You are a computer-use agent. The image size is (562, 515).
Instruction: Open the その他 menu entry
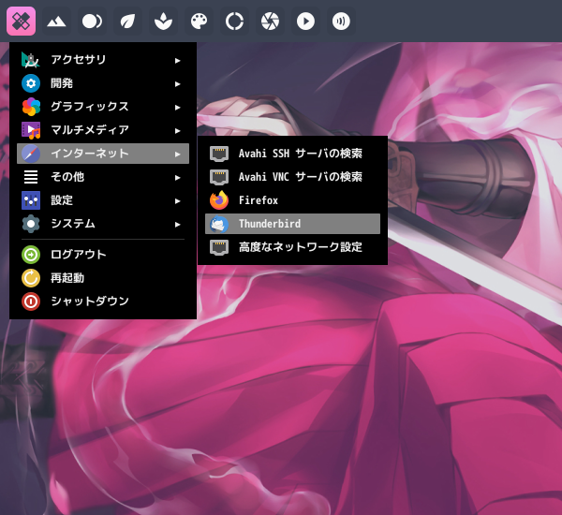[103, 177]
